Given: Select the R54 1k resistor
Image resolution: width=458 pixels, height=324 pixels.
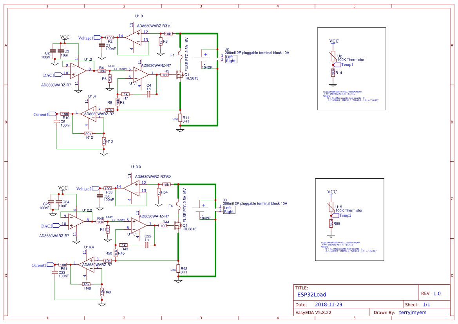Looking at the screenshot, I should [x=158, y=192].
